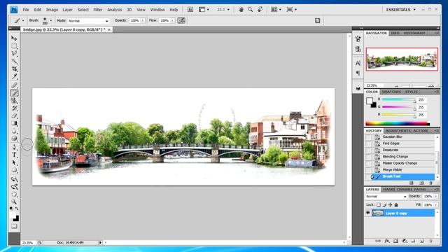Select the Rectangular Marquee tool
Viewport: 448px width, 252px height.
(14, 46)
